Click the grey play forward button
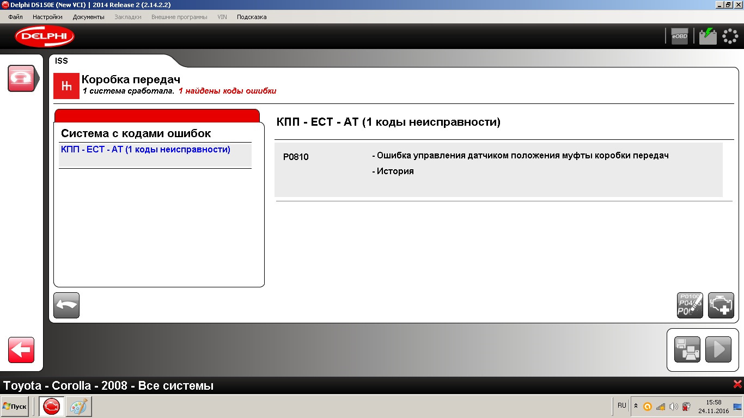The height and width of the screenshot is (418, 744). (718, 349)
